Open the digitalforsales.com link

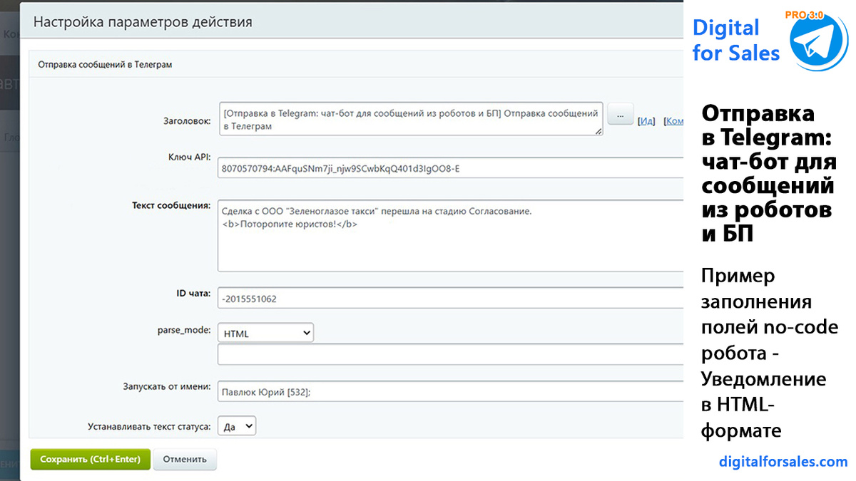[x=783, y=462]
